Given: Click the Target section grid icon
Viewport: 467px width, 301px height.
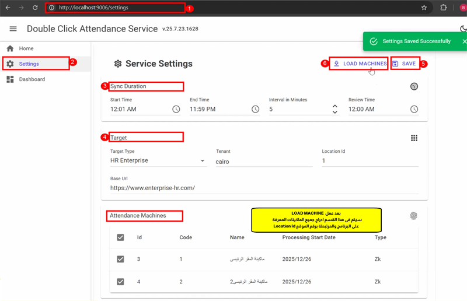Looking at the screenshot, I should coord(414,138).
